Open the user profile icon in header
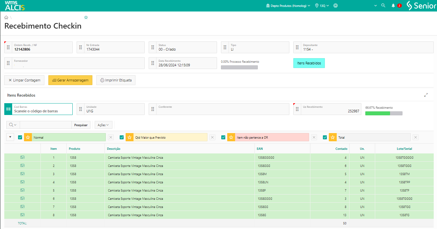The height and width of the screenshot is (229, 437). (335, 6)
